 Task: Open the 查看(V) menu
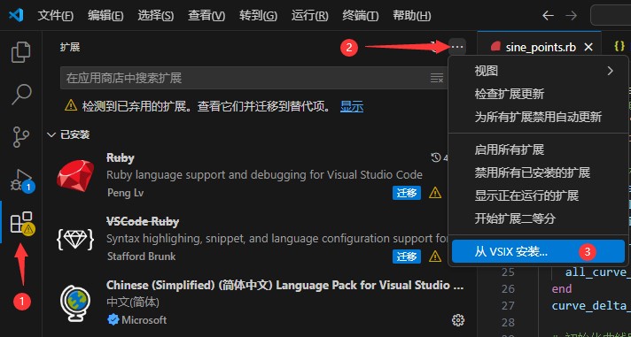pos(206,16)
